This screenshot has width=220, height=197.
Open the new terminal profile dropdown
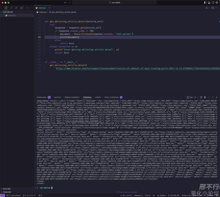click(198, 97)
